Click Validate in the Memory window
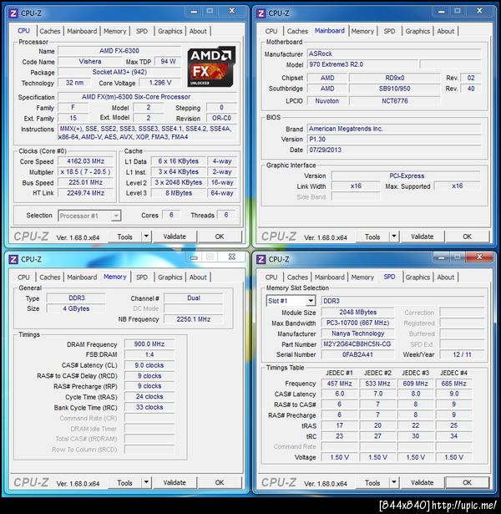The image size is (501, 514). (x=175, y=483)
